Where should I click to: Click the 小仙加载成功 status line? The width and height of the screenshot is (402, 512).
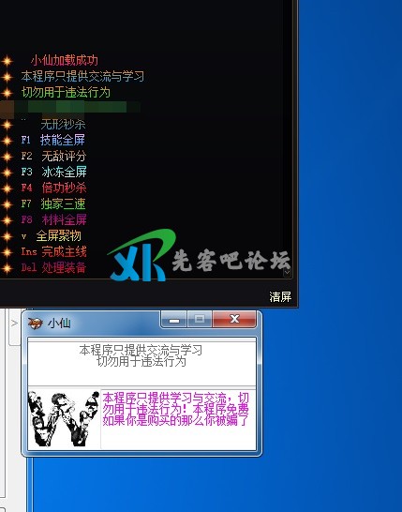pos(65,60)
